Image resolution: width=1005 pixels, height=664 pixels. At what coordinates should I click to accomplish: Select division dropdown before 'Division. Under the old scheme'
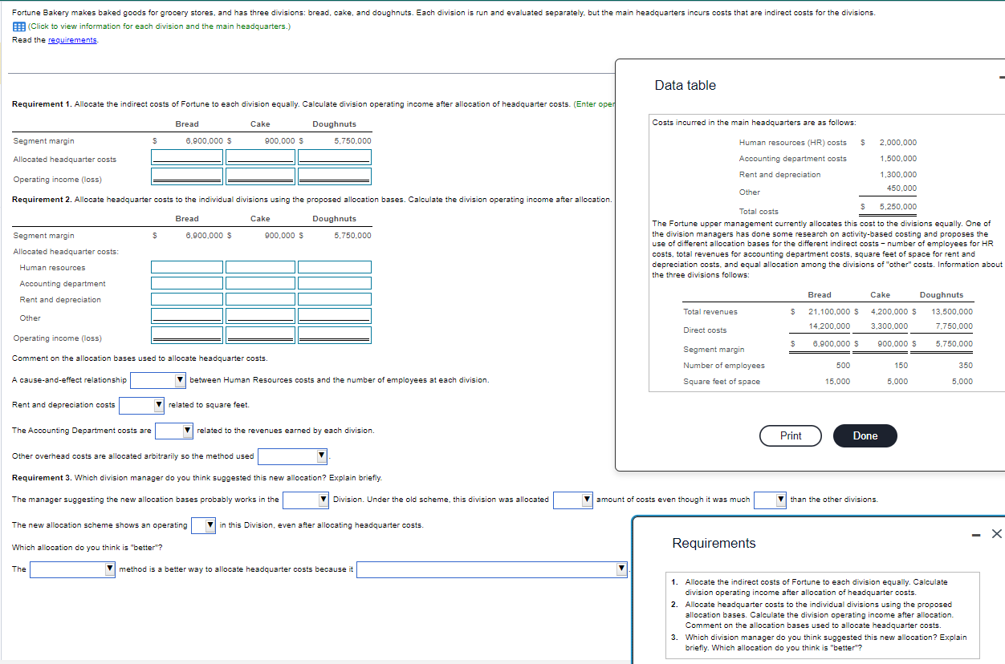[x=306, y=500]
